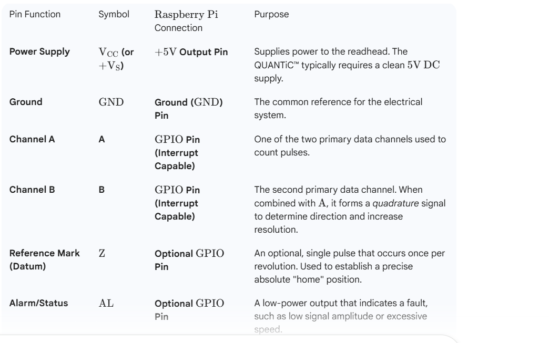Click the "Ground (GND) Pin" connection cell
549x343 pixels.
(x=188, y=106)
